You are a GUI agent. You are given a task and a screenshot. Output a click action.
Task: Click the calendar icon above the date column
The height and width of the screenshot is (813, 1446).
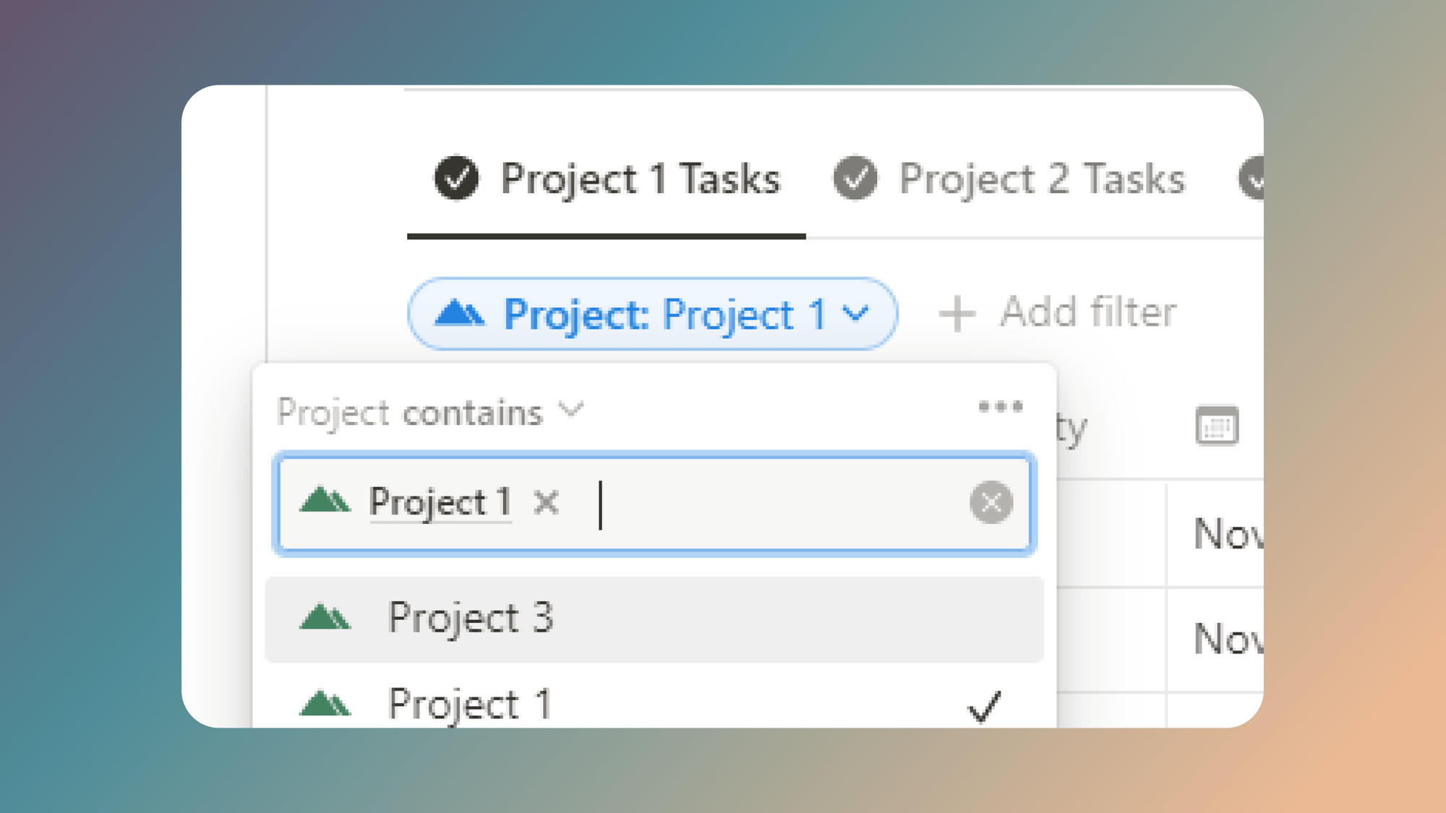click(x=1217, y=426)
